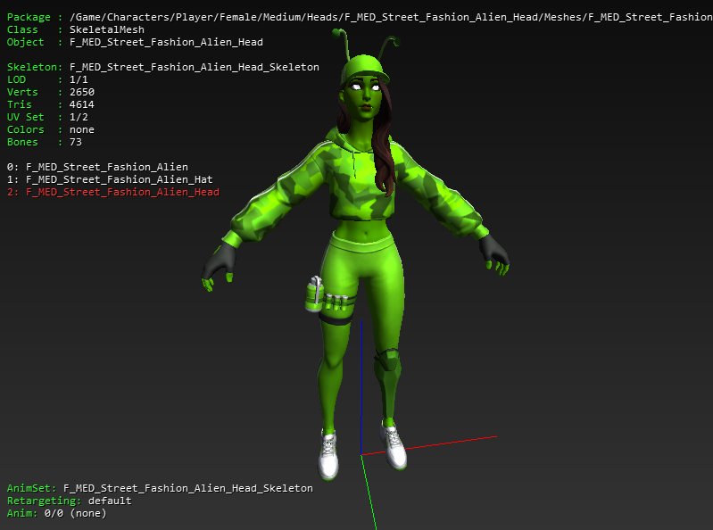
Task: Select mesh entry 0: F_MED_Street_Fashion_Alien
Action: point(97,167)
